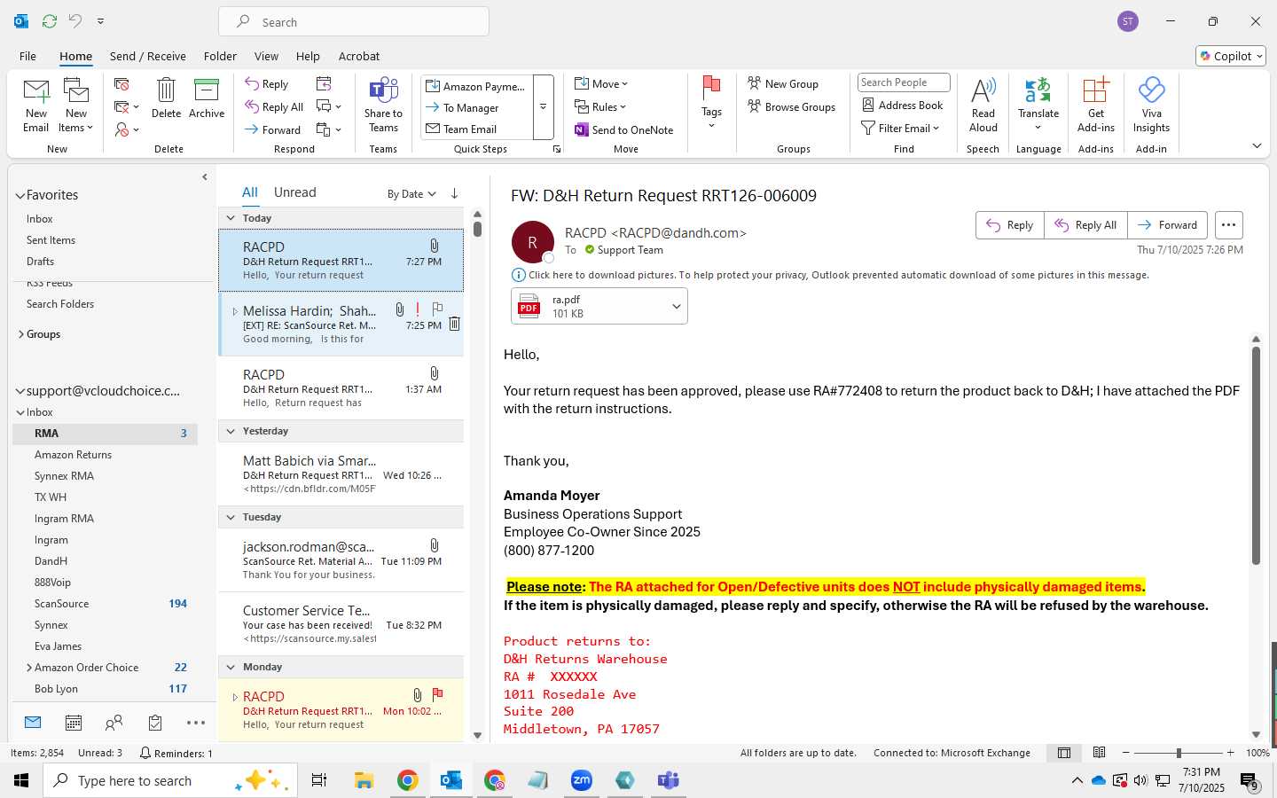Click the Delete trash icon in ribbon
Viewport: 1277px width, 798px height.
166,98
